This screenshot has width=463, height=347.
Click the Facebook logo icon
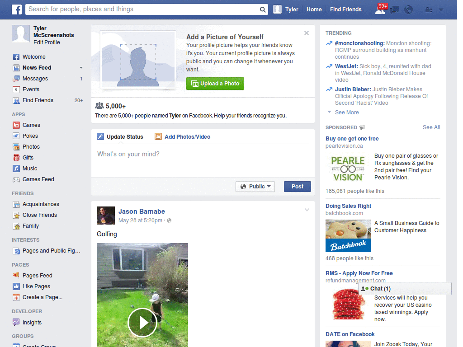(17, 9)
